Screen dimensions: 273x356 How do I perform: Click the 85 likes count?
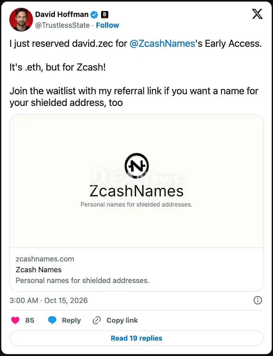click(30, 320)
